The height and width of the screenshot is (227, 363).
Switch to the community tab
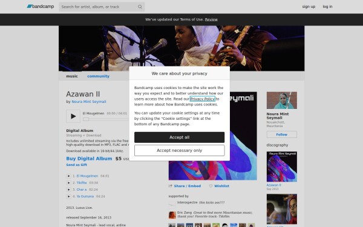pos(98,76)
